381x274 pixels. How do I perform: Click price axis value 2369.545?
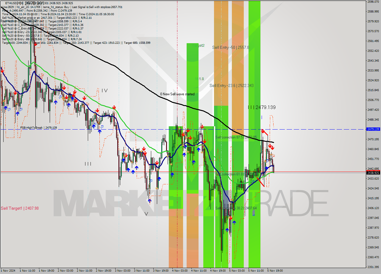pyautogui.click(x=373, y=247)
